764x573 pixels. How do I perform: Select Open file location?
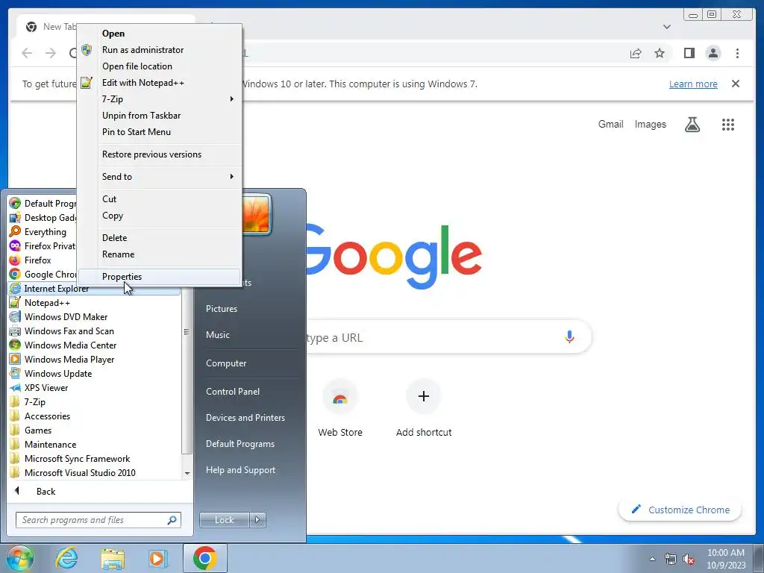point(160,66)
